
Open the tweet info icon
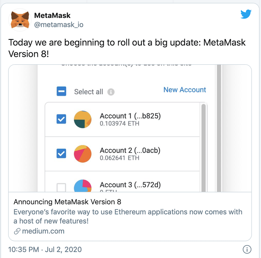[247, 250]
